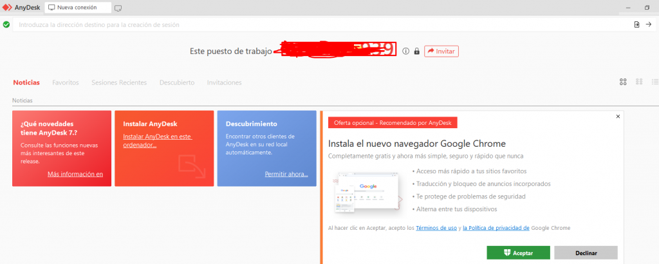Click the new session tab plus icon
This screenshot has height=264, width=659.
[118, 8]
